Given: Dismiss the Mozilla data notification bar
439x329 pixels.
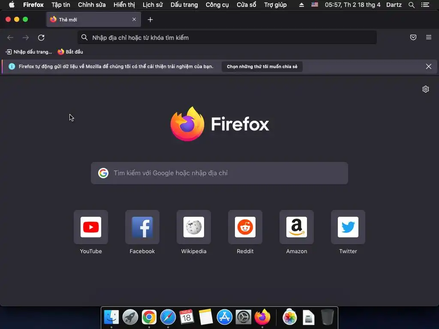Looking at the screenshot, I should coord(429,66).
